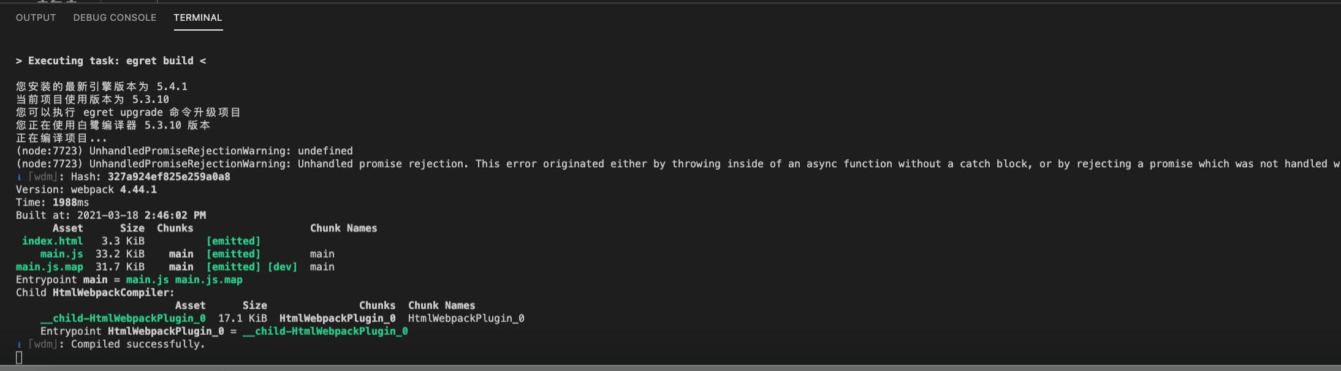Click the info icon beside Compiled successfully

19,345
